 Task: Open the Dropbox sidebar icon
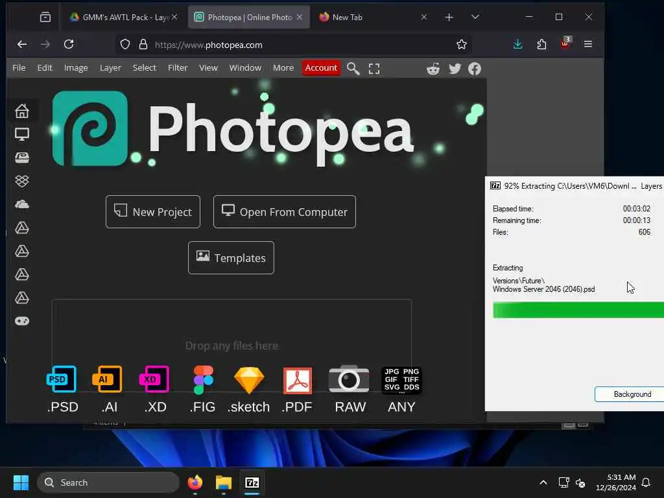pyautogui.click(x=22, y=181)
